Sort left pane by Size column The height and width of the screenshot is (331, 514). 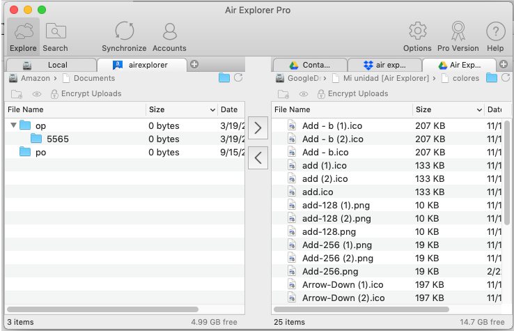point(182,109)
